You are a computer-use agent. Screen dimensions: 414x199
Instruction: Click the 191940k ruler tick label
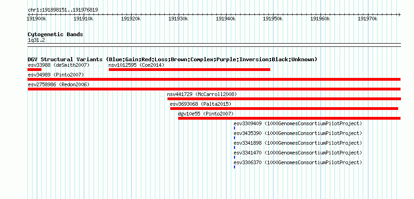click(x=226, y=19)
